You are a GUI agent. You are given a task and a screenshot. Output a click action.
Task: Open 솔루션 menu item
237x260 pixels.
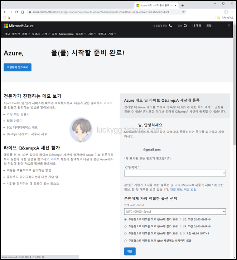point(16,34)
